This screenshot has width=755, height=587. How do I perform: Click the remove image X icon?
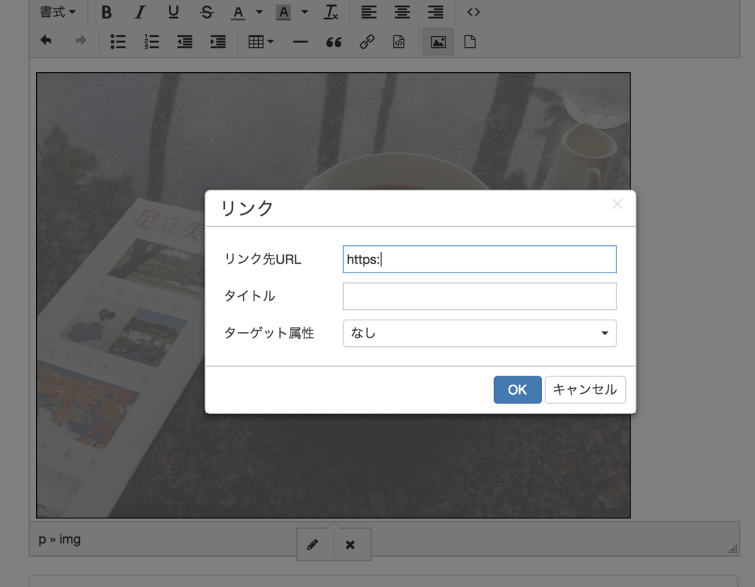tap(350, 545)
